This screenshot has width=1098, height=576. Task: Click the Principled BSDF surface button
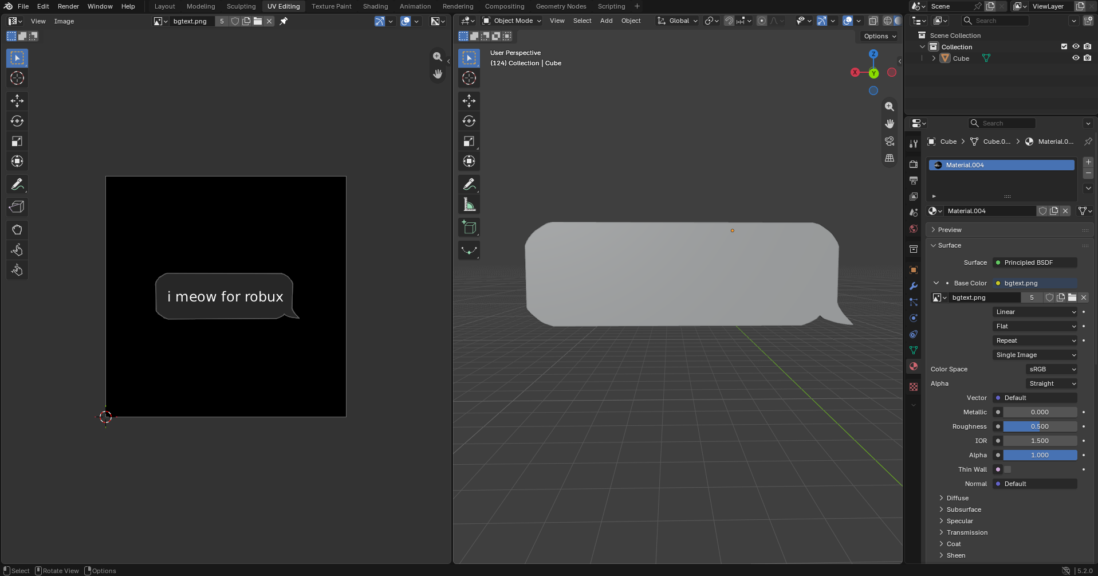tap(1035, 262)
